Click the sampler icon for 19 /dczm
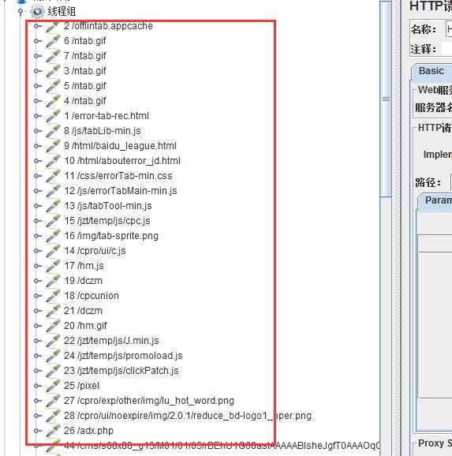This screenshot has width=452, height=456. click(53, 281)
